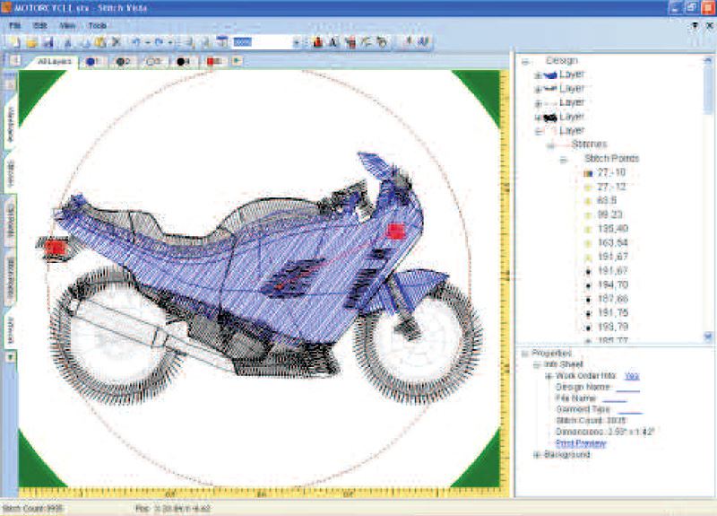Screen dimensions: 717x516
Task: Select the blue layer 1 tab
Action: (93, 61)
